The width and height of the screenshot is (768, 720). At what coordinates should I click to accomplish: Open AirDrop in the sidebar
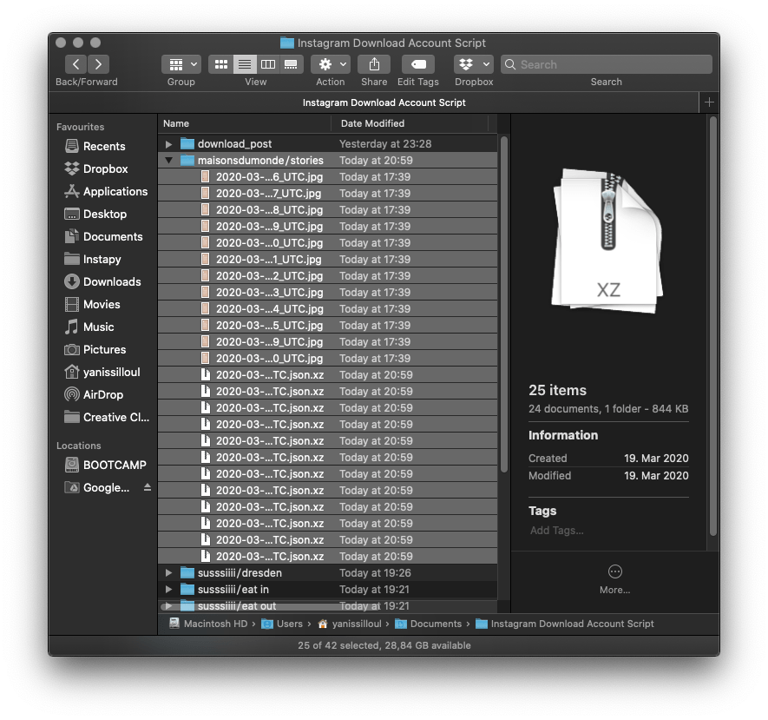click(x=103, y=394)
